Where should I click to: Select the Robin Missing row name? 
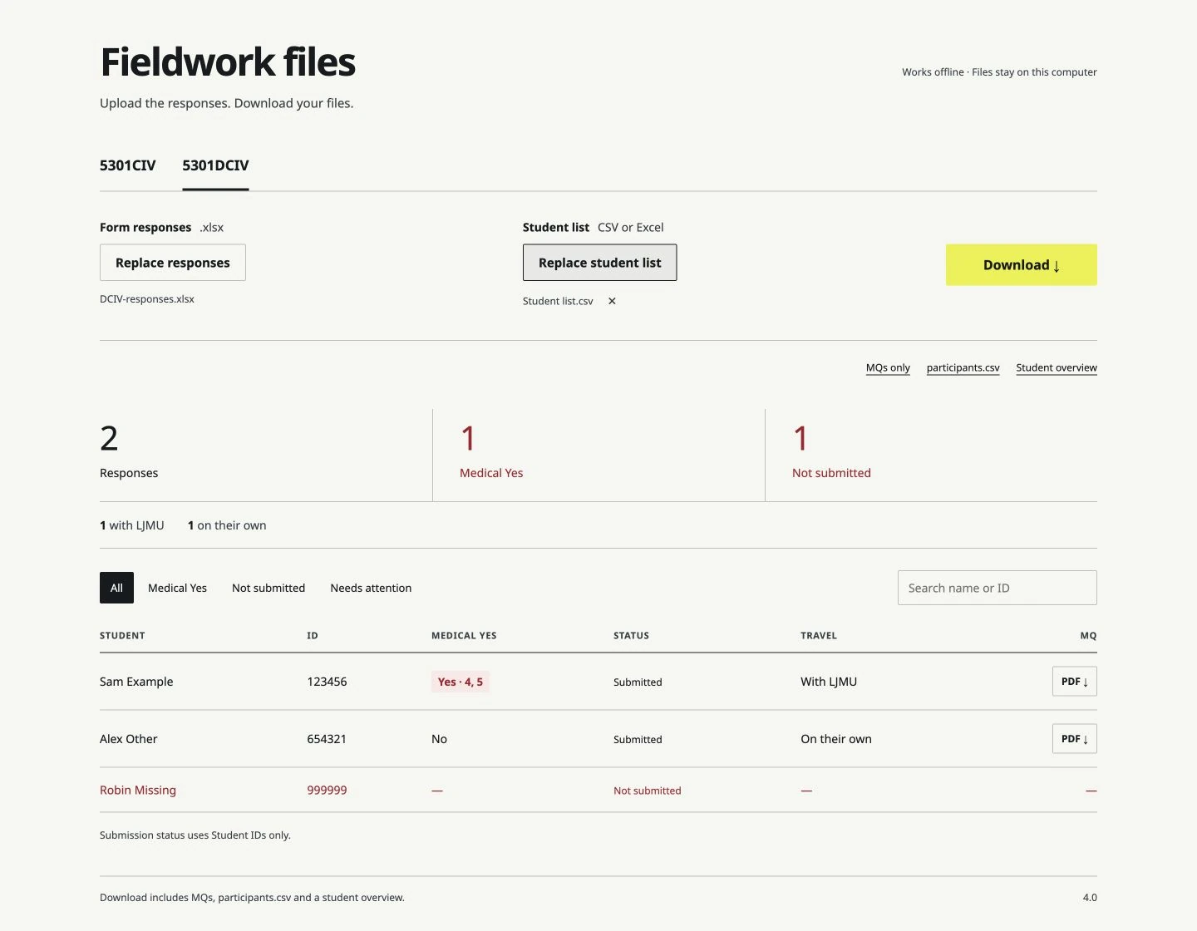(138, 791)
